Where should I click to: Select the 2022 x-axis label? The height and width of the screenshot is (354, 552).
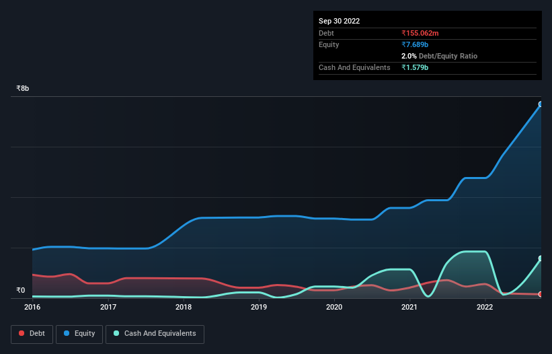pos(485,307)
